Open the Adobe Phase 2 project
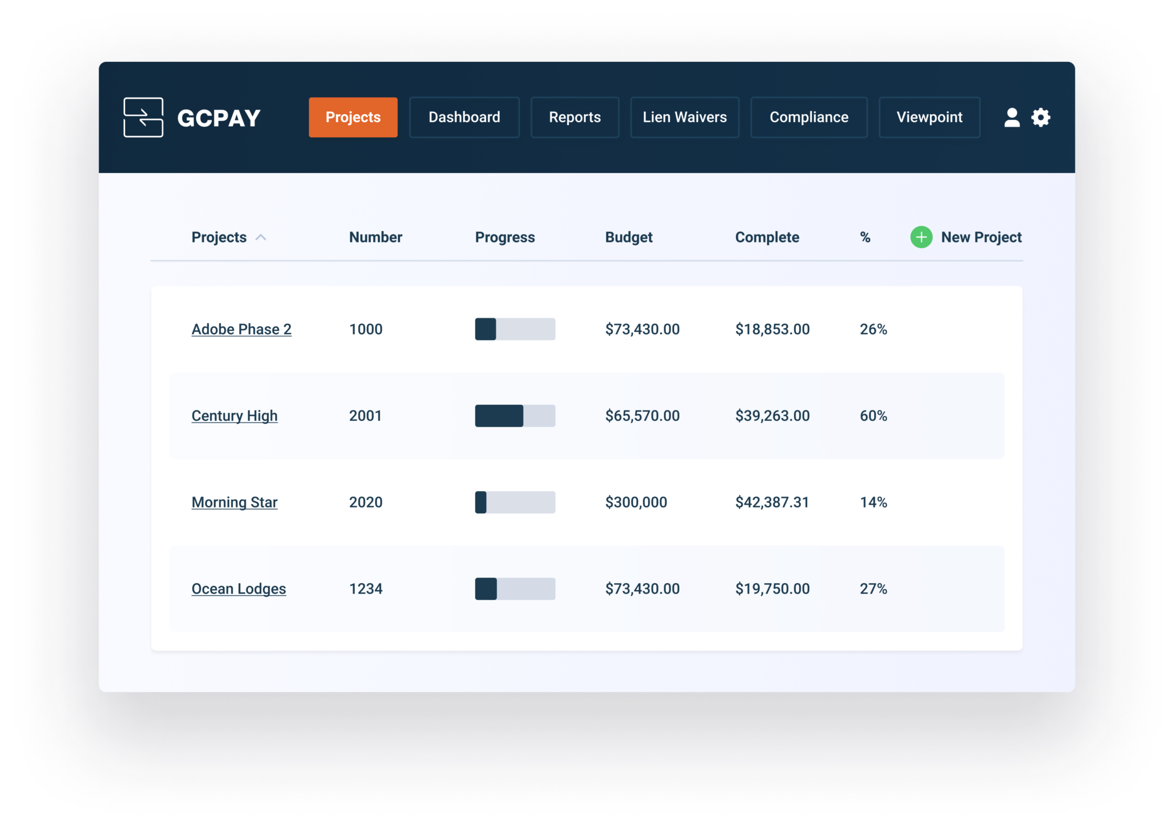Screen dimensions: 1174x828 tap(241, 329)
